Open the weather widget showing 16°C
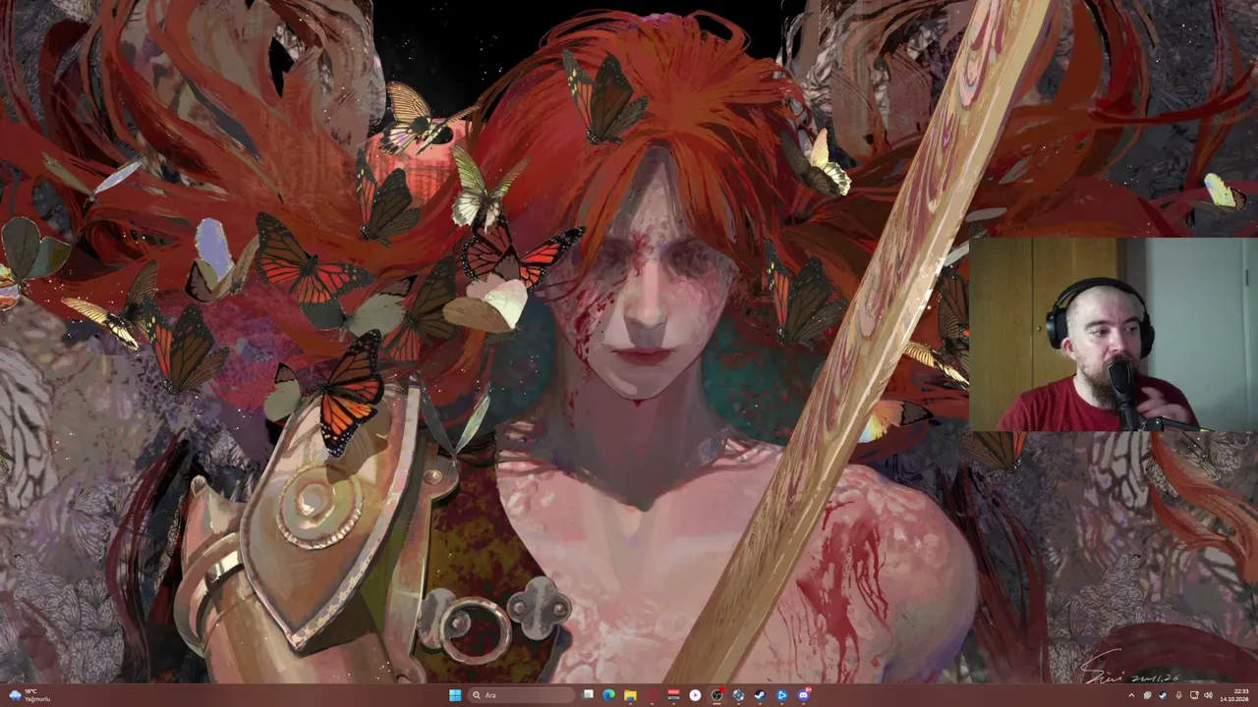Screen dimensions: 1258x707 28,695
